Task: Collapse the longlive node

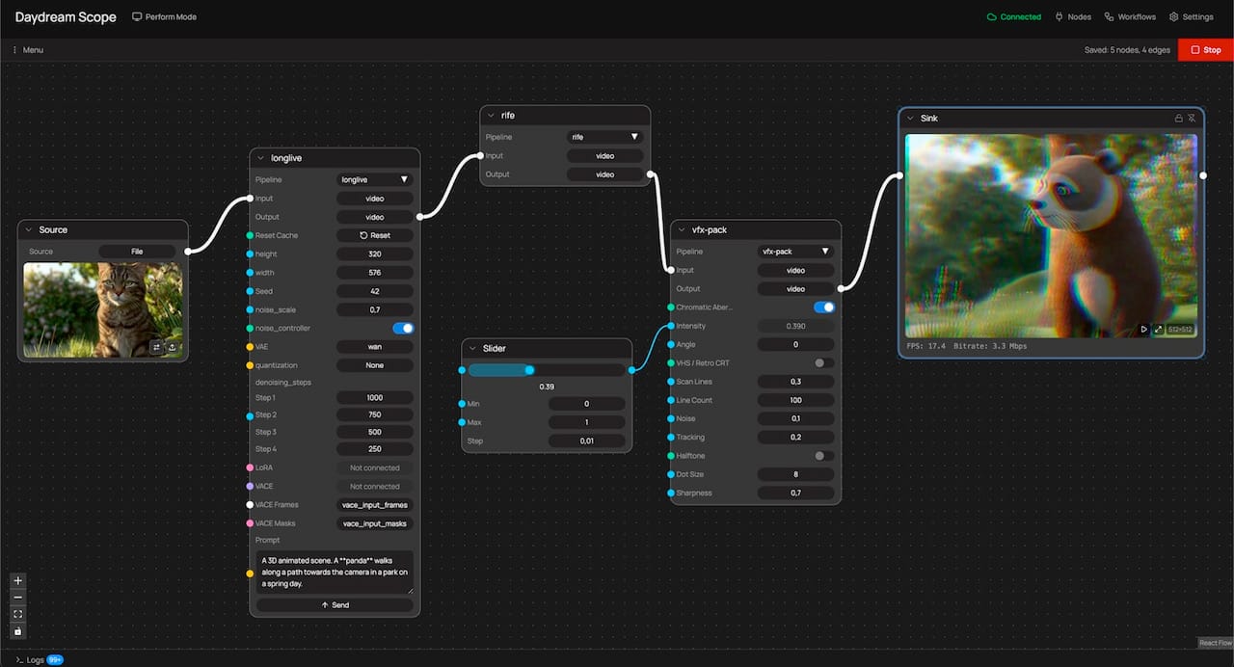Action: [x=260, y=158]
